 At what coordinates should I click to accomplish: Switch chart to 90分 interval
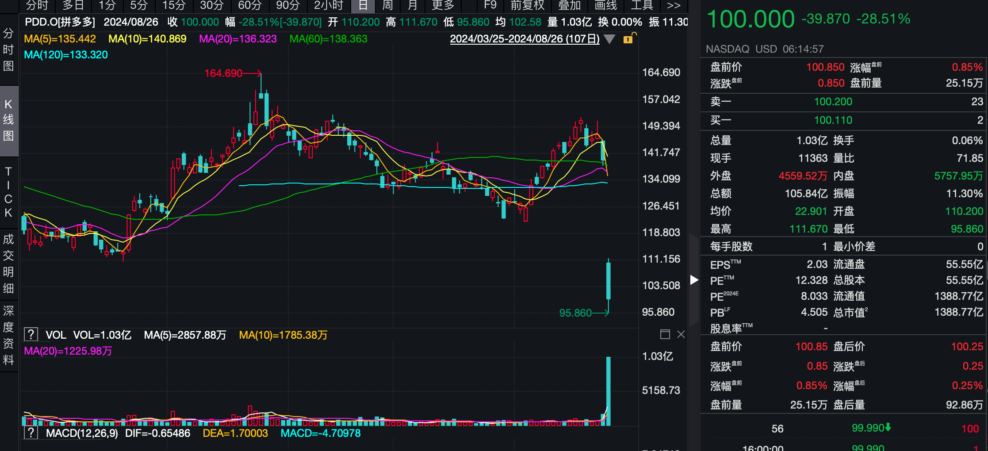(x=287, y=5)
